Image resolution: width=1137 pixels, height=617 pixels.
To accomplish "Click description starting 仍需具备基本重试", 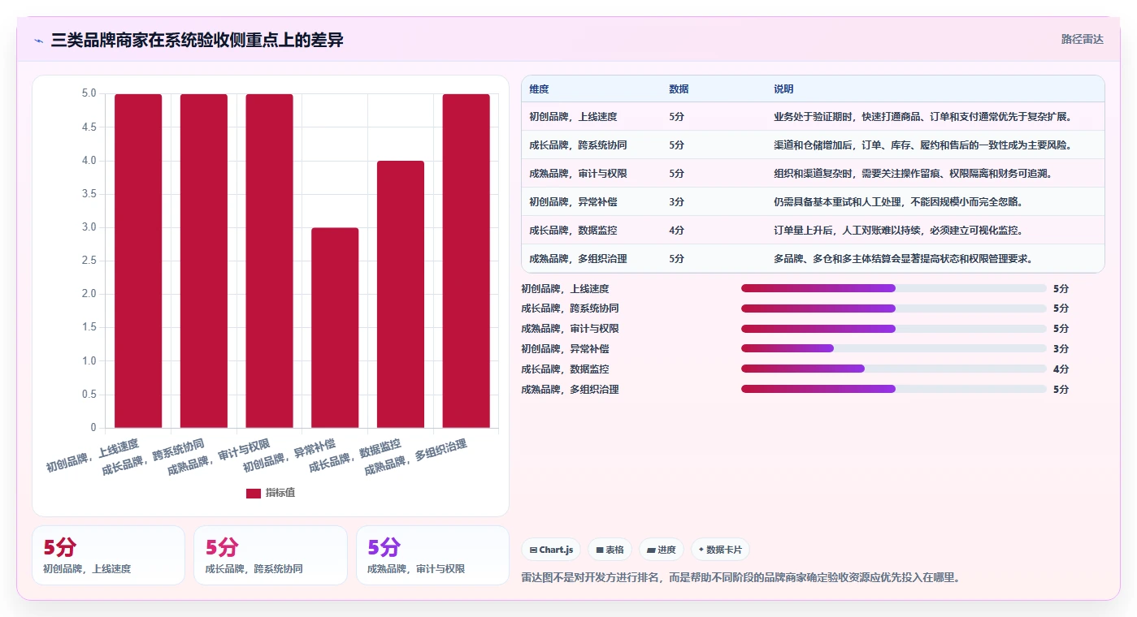I will [x=898, y=202].
